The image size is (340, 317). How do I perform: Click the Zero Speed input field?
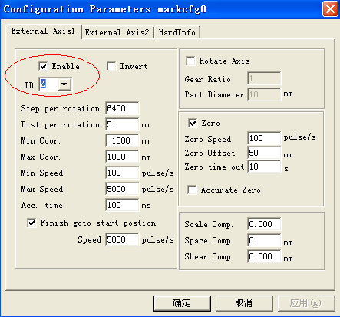click(x=264, y=138)
